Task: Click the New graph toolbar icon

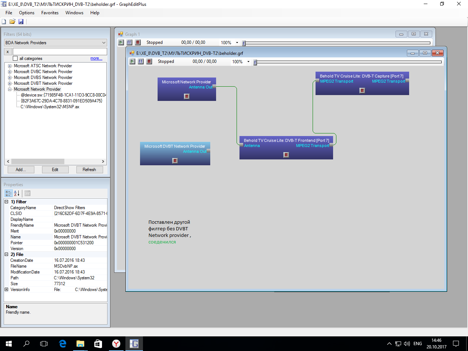Action: click(4, 22)
